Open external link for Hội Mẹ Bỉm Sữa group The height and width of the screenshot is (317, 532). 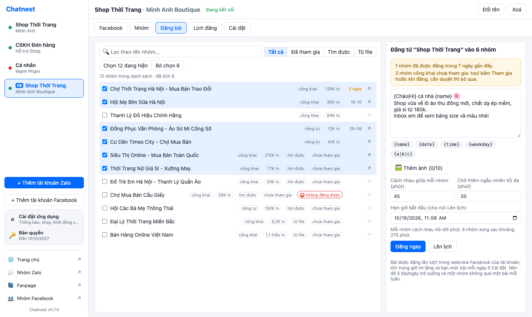(x=369, y=102)
